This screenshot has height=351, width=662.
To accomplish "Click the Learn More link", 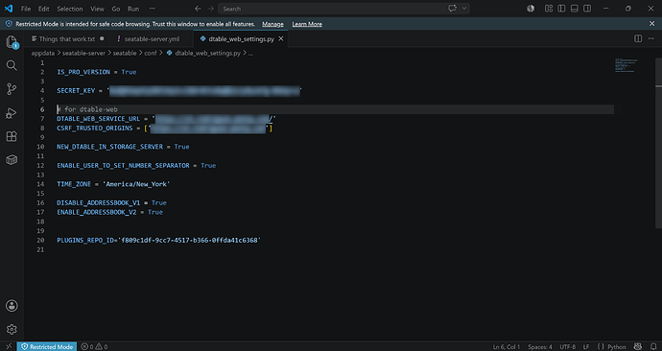I will coord(307,24).
